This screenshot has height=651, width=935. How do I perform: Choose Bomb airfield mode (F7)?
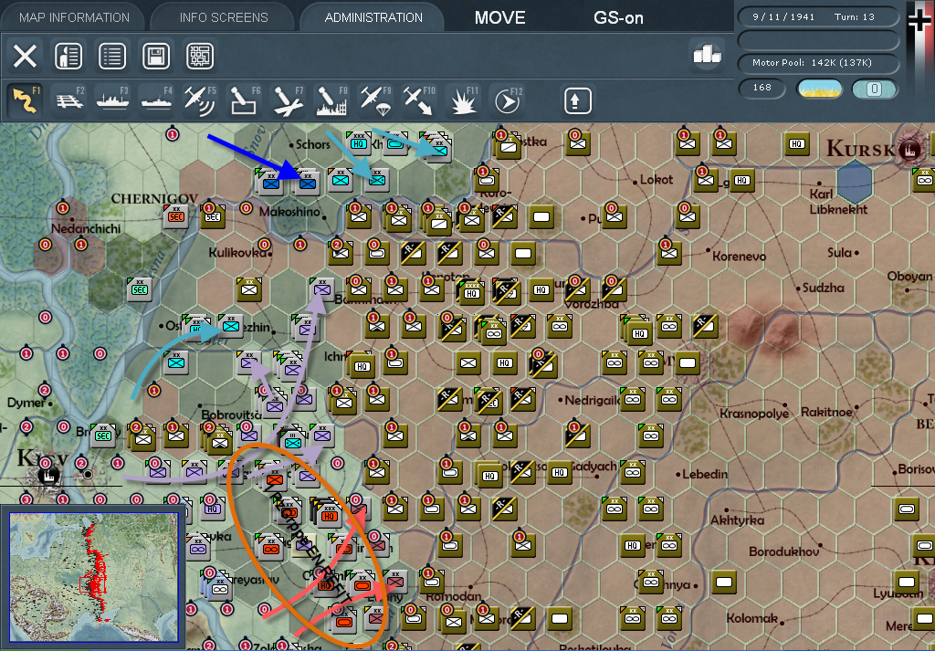288,100
